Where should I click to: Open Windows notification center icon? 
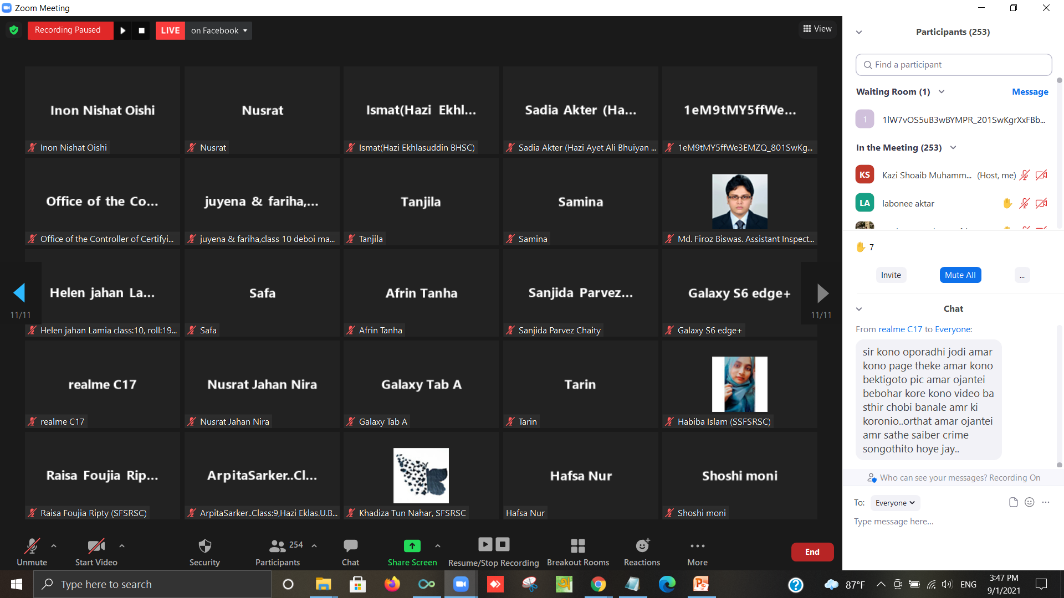1041,584
